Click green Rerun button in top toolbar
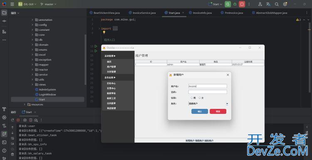Screen dimensions: 312x160 coord(228,4)
